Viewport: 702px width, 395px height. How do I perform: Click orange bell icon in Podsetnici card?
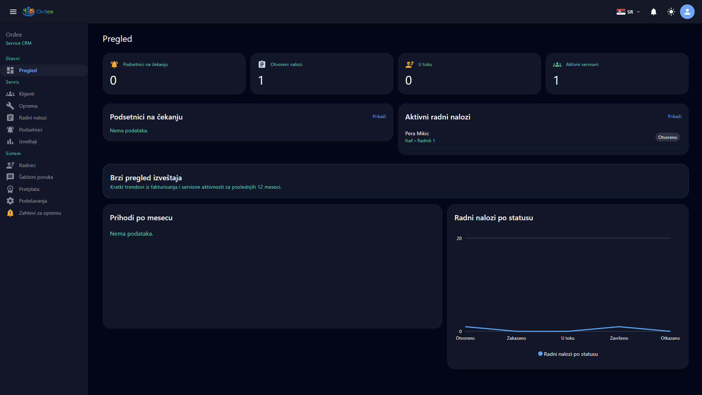pyautogui.click(x=114, y=64)
